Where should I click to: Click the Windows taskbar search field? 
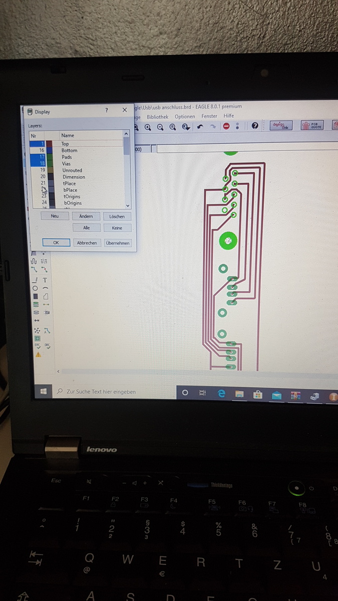(114, 392)
